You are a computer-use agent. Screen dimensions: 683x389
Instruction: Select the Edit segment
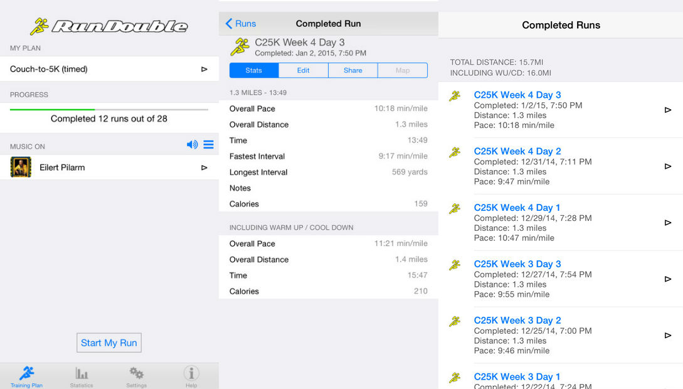303,70
